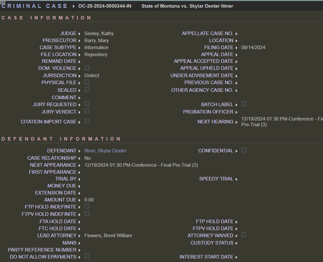Select amount due value 0.00
This screenshot has height=262, width=323.
[89, 200]
